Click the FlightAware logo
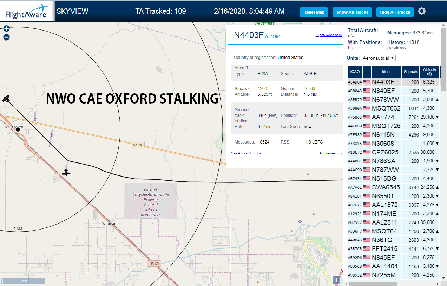The image size is (447, 286). pyautogui.click(x=27, y=11)
